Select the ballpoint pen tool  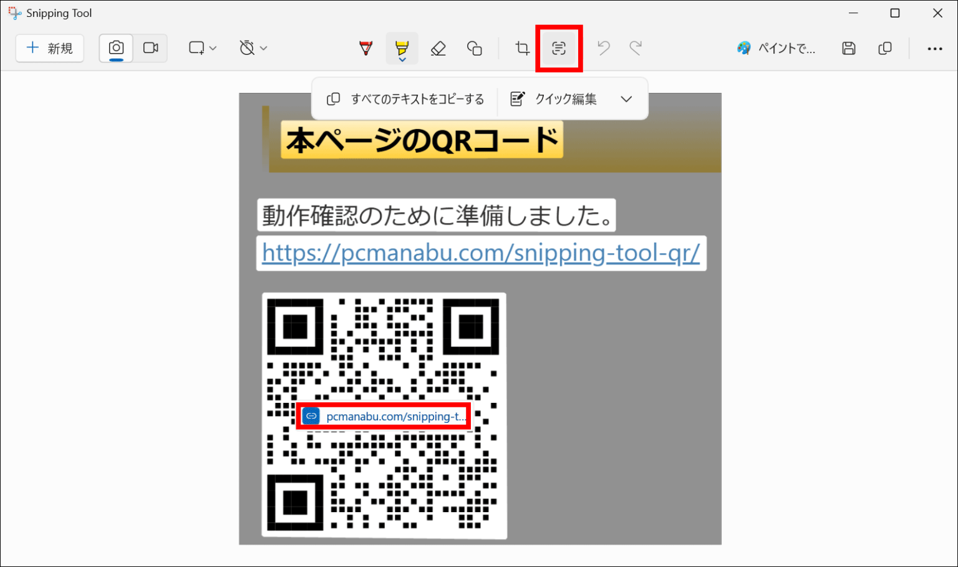(365, 47)
